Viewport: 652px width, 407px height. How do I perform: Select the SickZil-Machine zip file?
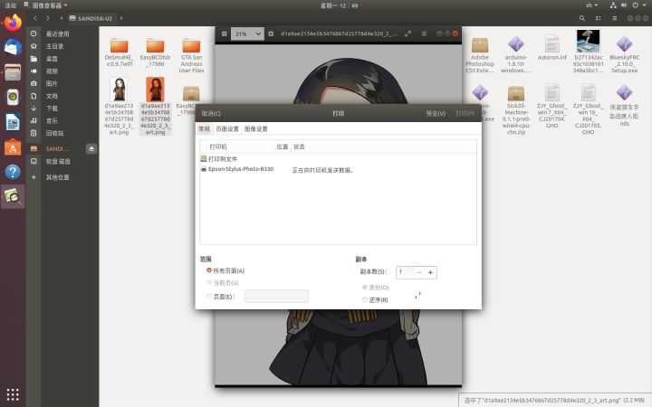click(x=515, y=110)
